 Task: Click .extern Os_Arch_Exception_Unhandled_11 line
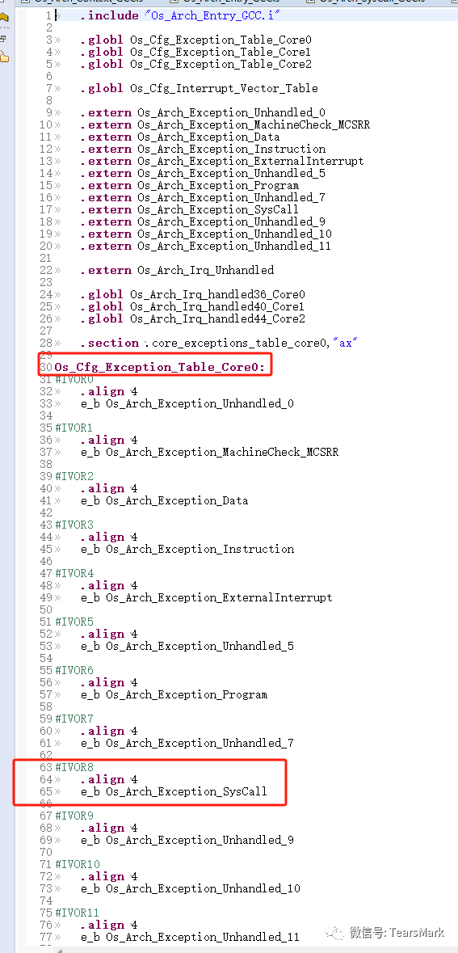(206, 247)
